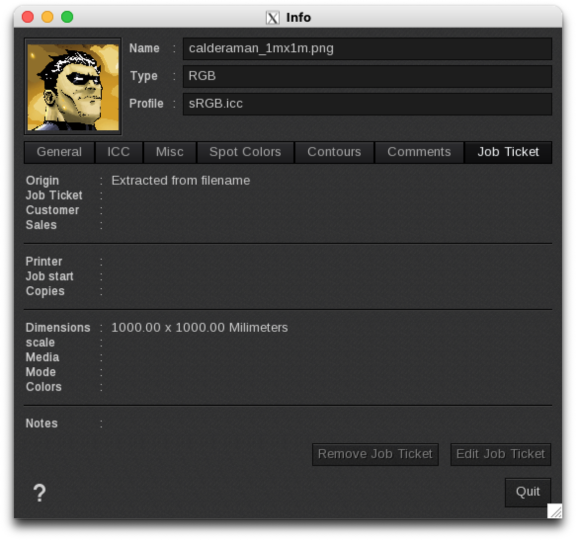Click the image thumbnail preview

point(73,85)
